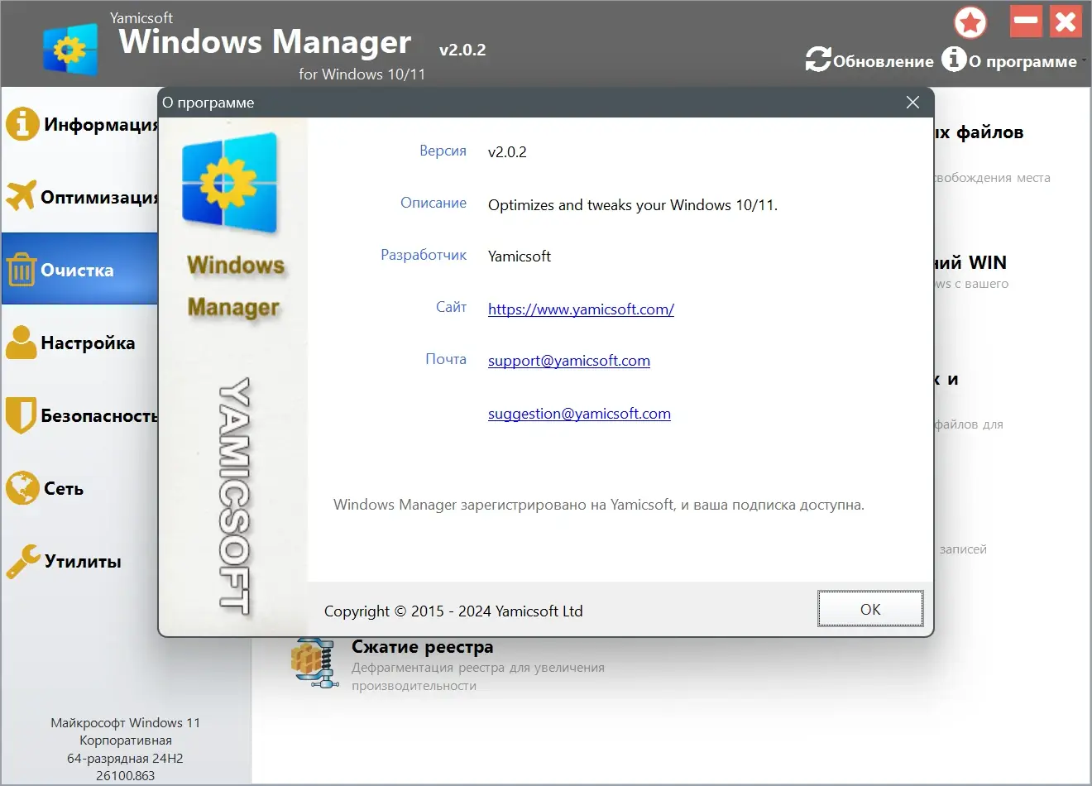
Task: Close the О программе dialog with X
Action: [912, 103]
